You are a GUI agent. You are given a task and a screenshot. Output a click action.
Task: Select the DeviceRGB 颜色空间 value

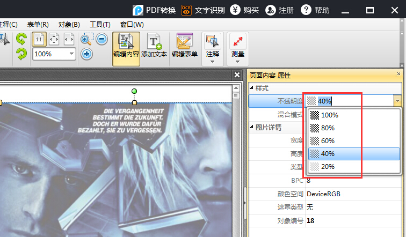323,194
